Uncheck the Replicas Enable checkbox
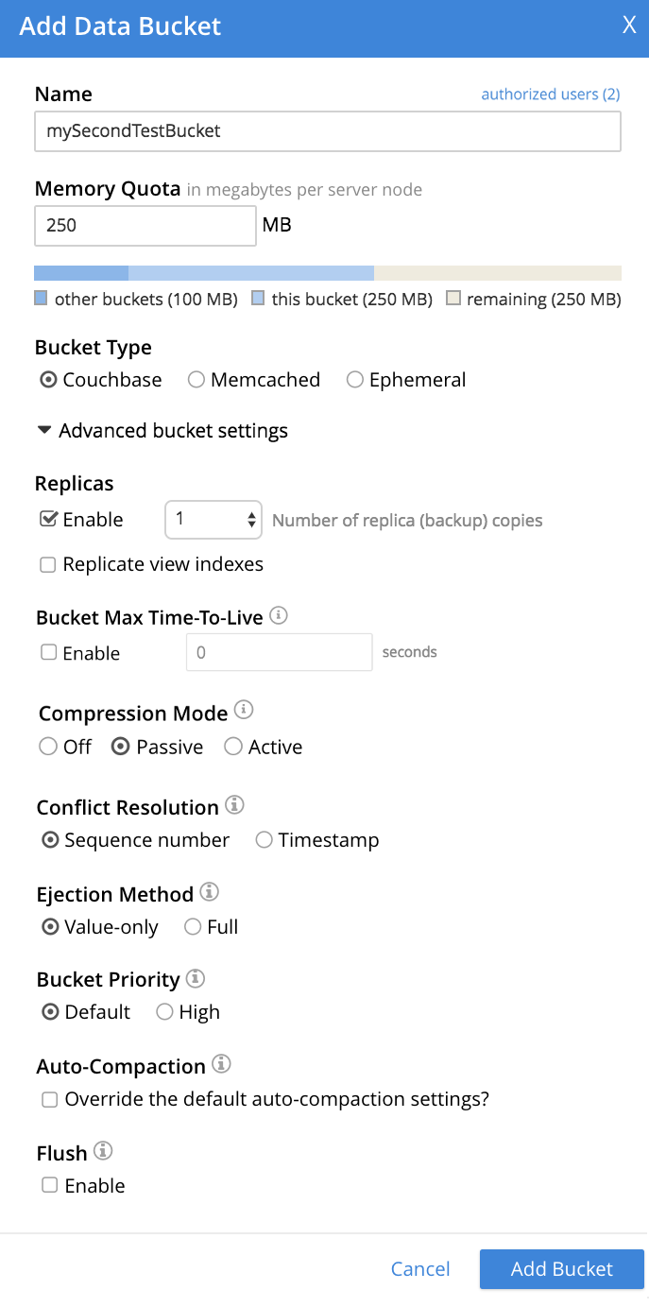 tap(47, 520)
